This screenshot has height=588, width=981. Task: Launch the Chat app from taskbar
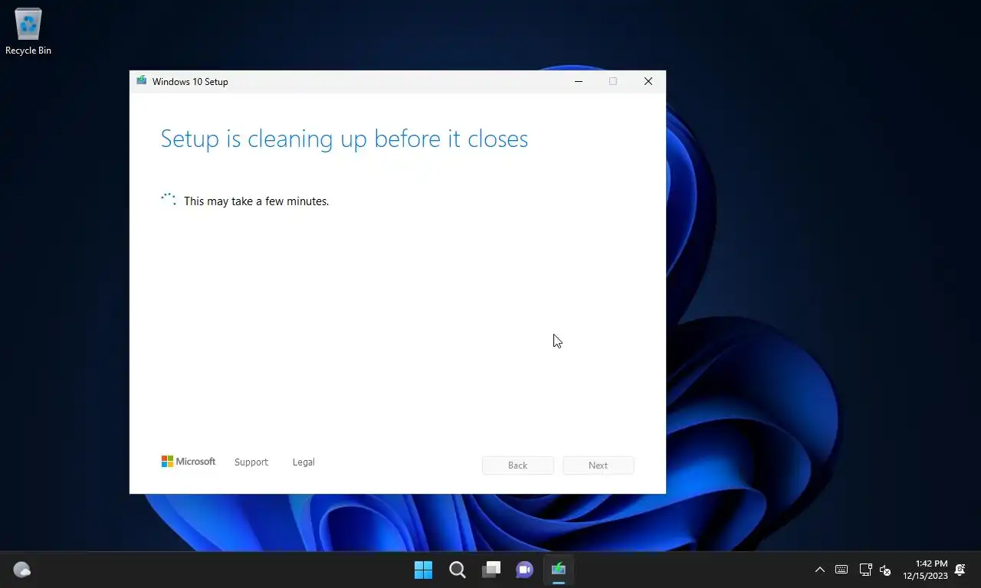[525, 570]
